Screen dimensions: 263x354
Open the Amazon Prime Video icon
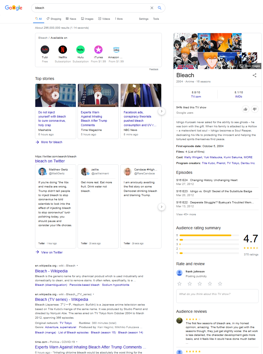coord(116,50)
